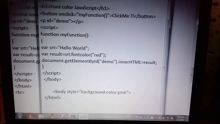Image resolution: width=220 pixels, height=124 pixels.
Task: Click the srt.fontcolor("red") line
Action: (x=74, y=54)
